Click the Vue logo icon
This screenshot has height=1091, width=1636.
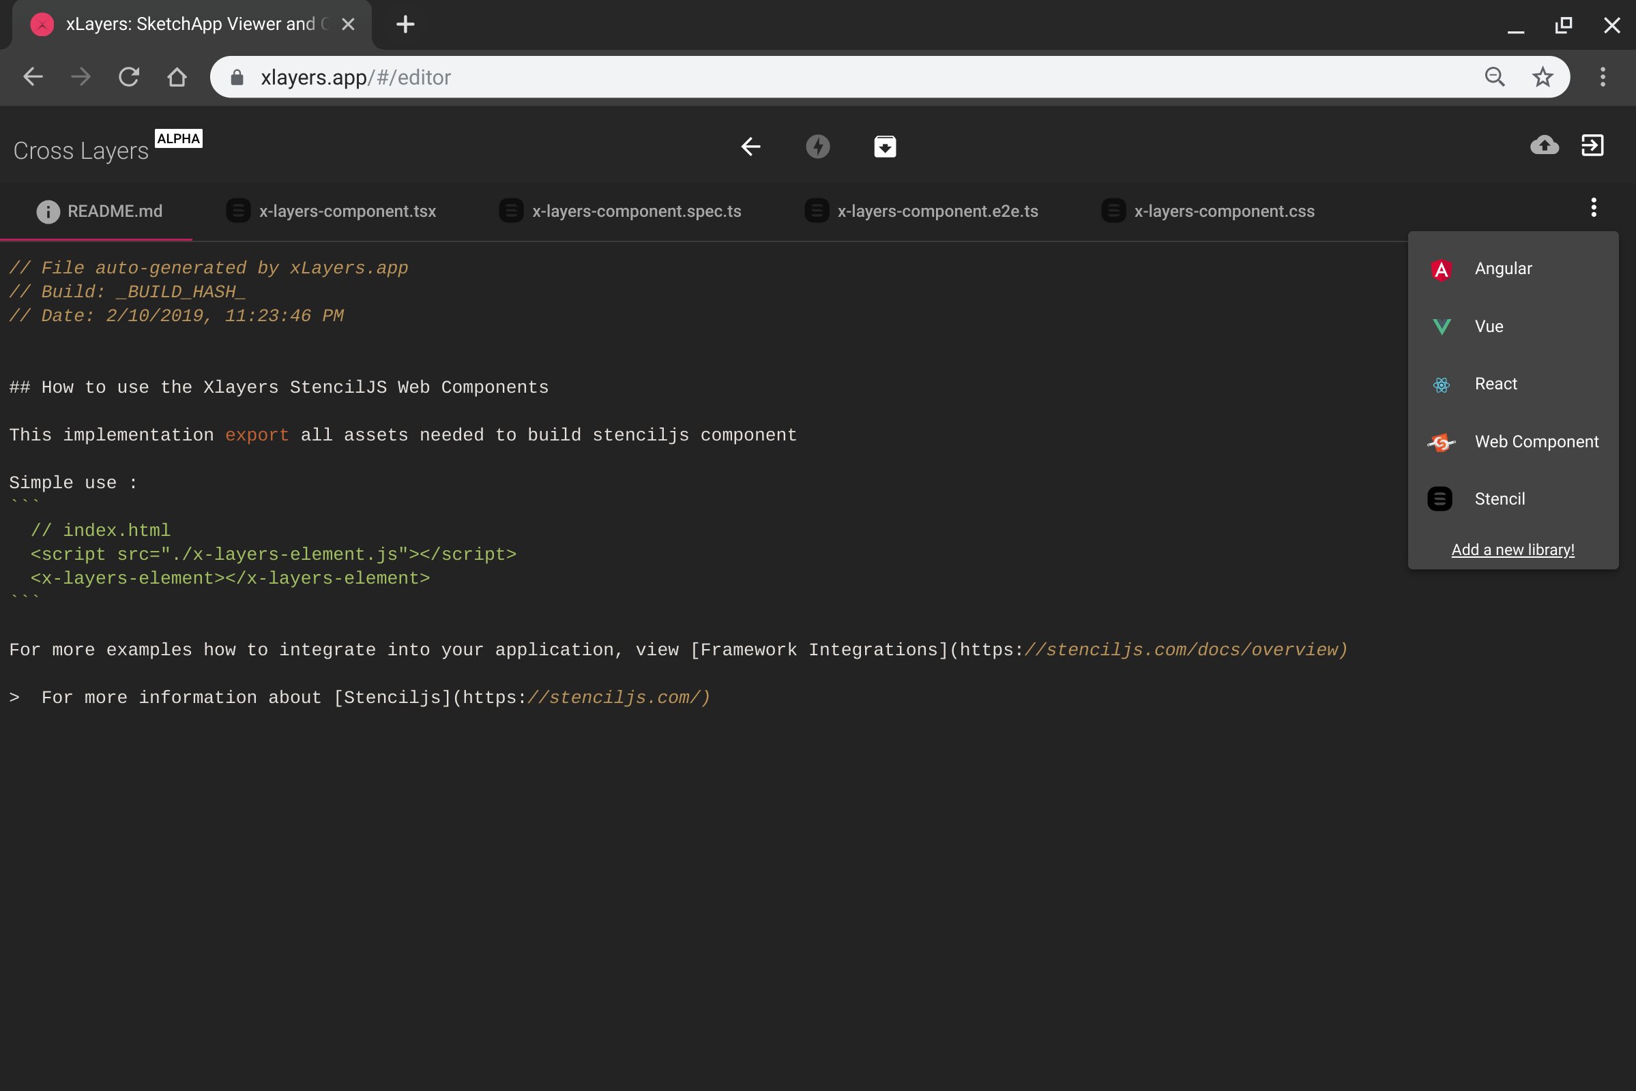click(1441, 327)
